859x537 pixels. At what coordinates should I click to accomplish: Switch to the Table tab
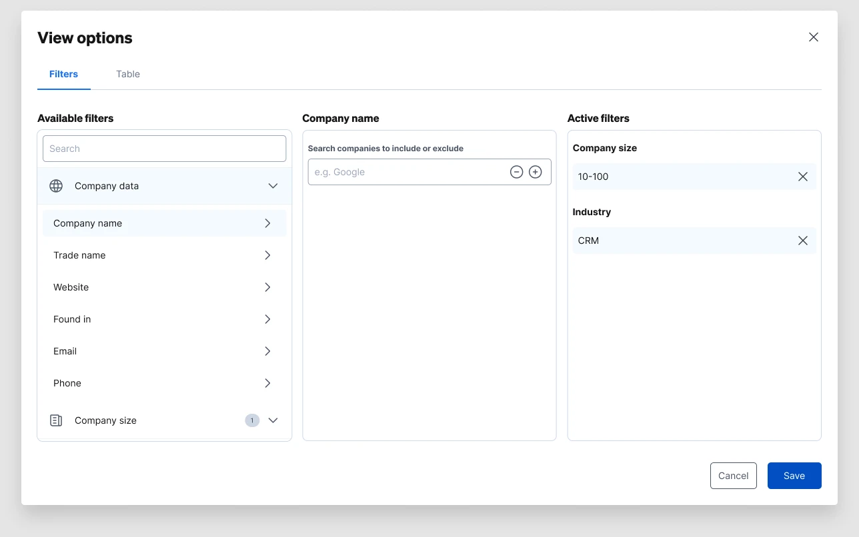pos(128,74)
